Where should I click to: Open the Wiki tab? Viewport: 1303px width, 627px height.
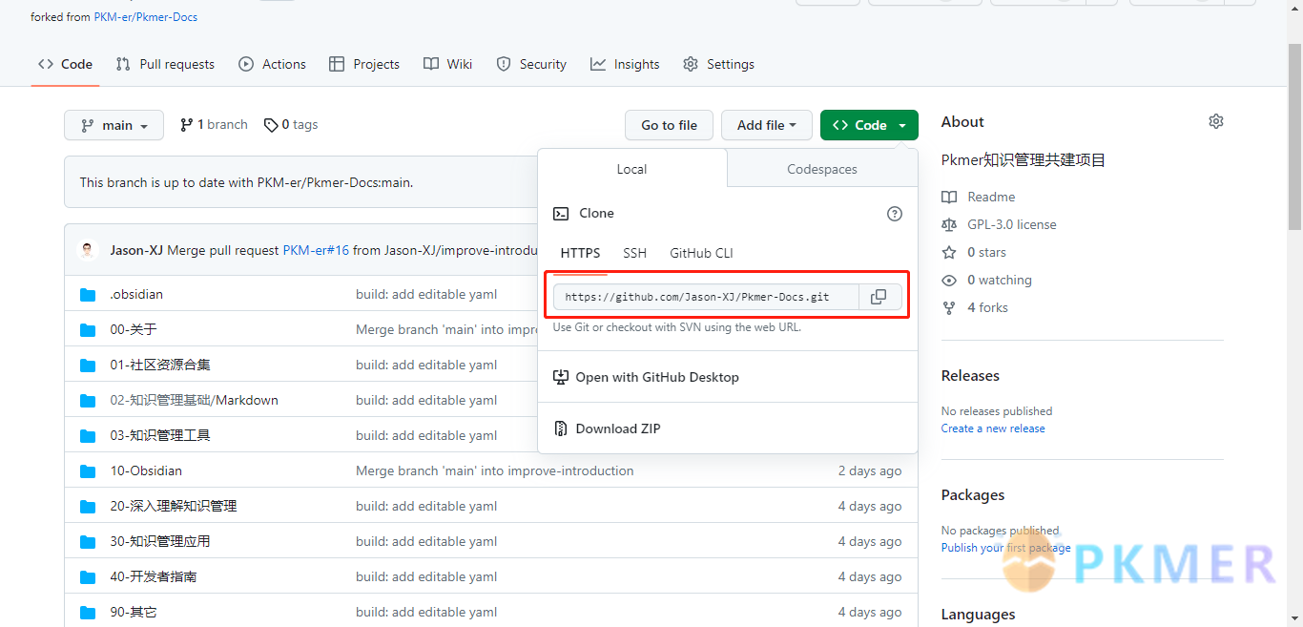point(448,64)
